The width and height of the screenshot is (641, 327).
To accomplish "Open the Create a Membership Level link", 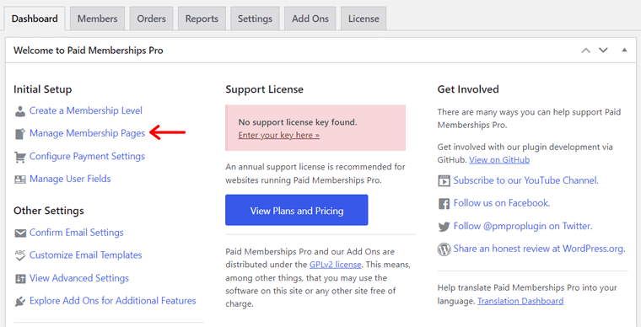I will [x=86, y=110].
